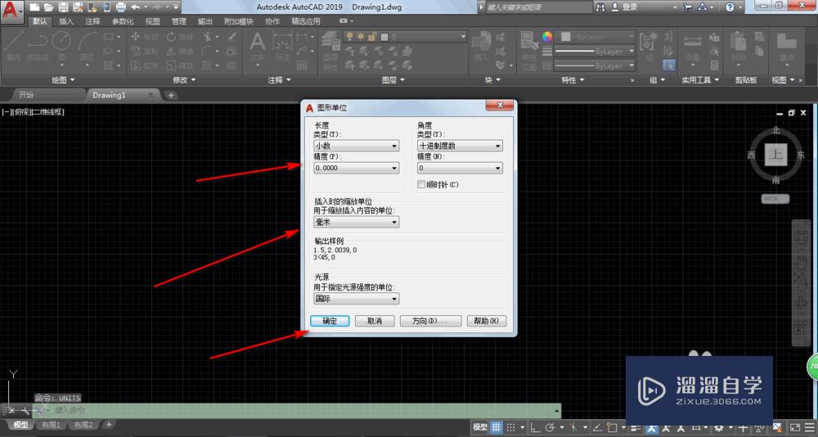Click the 方向(D)... button
Viewport: 818px width, 437px height.
tap(430, 321)
